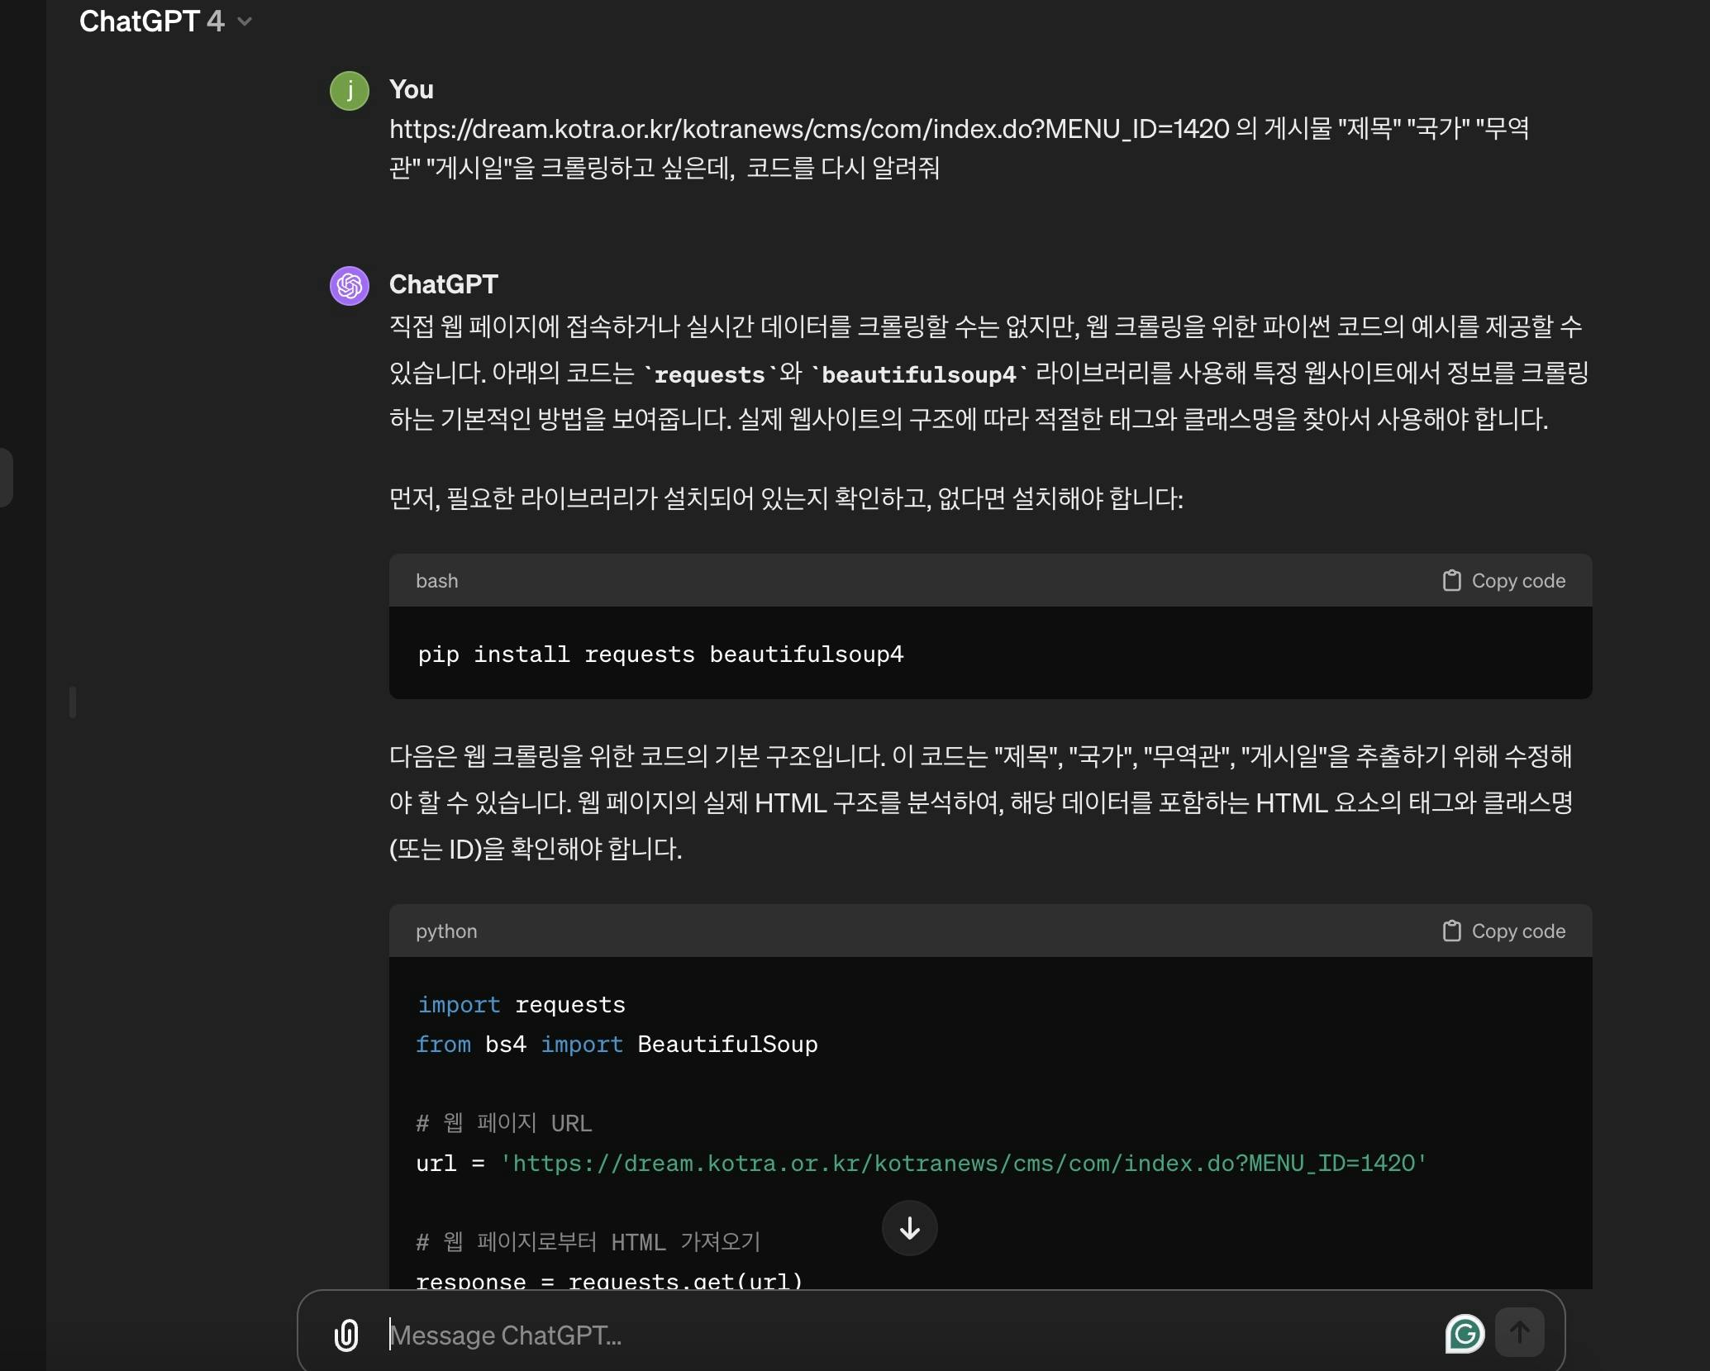This screenshot has width=1710, height=1371.
Task: Click the clipboard icon in bash header
Action: tap(1451, 581)
